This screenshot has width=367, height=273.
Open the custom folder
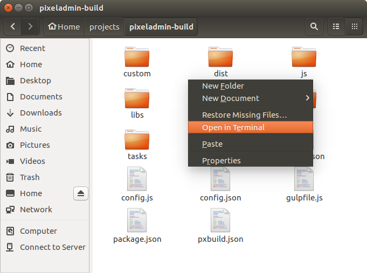click(137, 58)
